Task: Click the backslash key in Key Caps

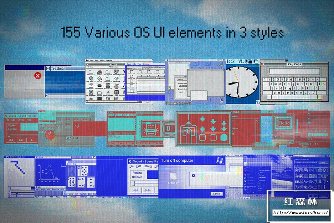Action: (324, 84)
